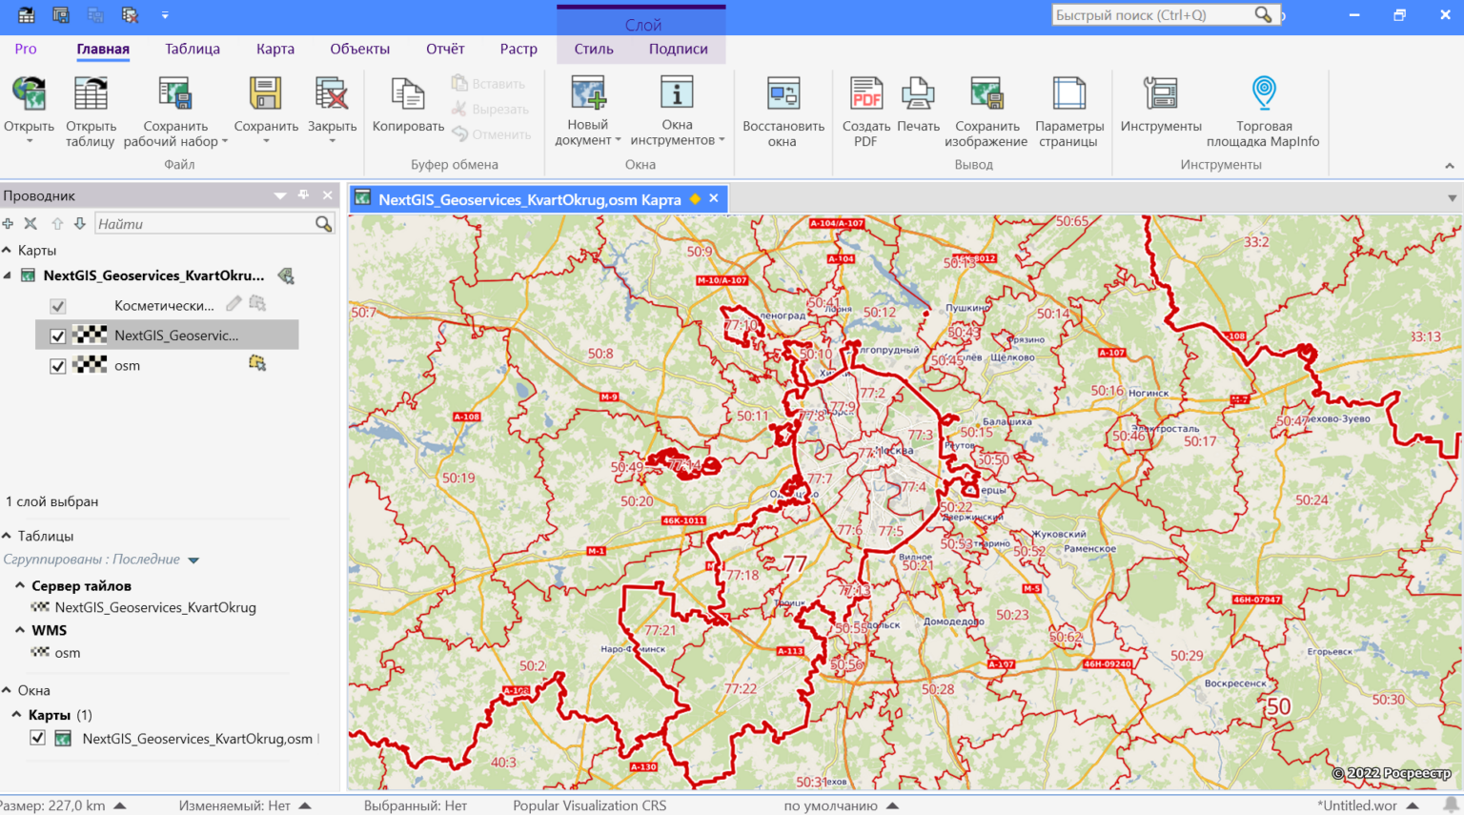Viewport: 1464px width, 815px height.
Task: Uncheck the NextGIS_Geoservices map window entry
Action: tap(37, 738)
